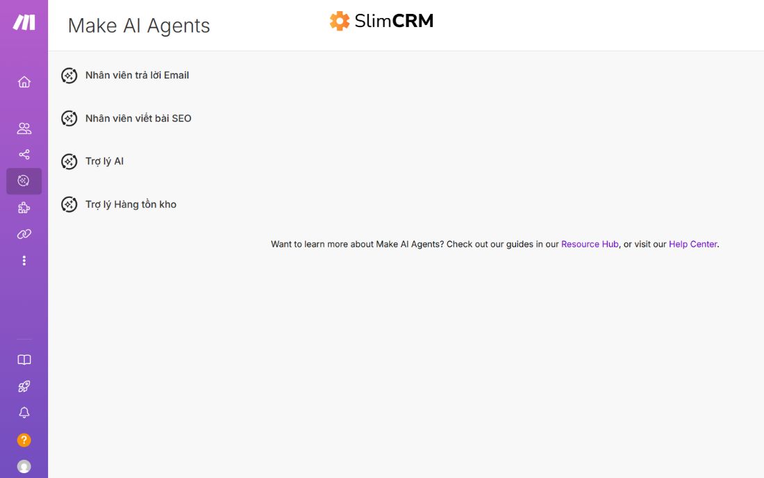This screenshot has height=478, width=764.
Task: Visit the Help Center link
Action: 692,245
